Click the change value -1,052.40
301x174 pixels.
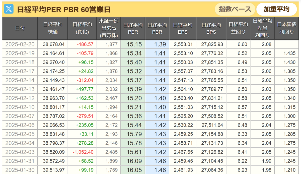point(83,152)
